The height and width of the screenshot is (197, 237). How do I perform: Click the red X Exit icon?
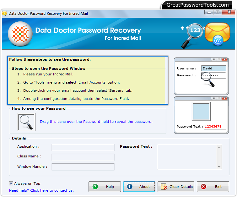click(x=203, y=187)
